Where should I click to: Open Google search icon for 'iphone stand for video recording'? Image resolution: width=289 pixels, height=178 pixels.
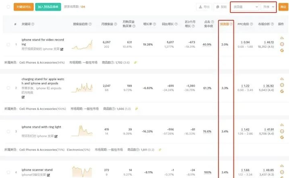(x=282, y=50)
